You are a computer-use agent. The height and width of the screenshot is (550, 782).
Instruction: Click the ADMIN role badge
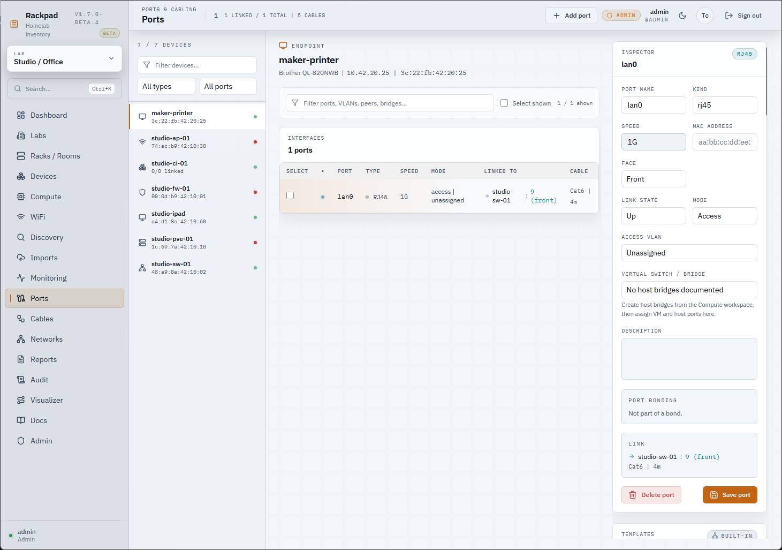(x=621, y=16)
